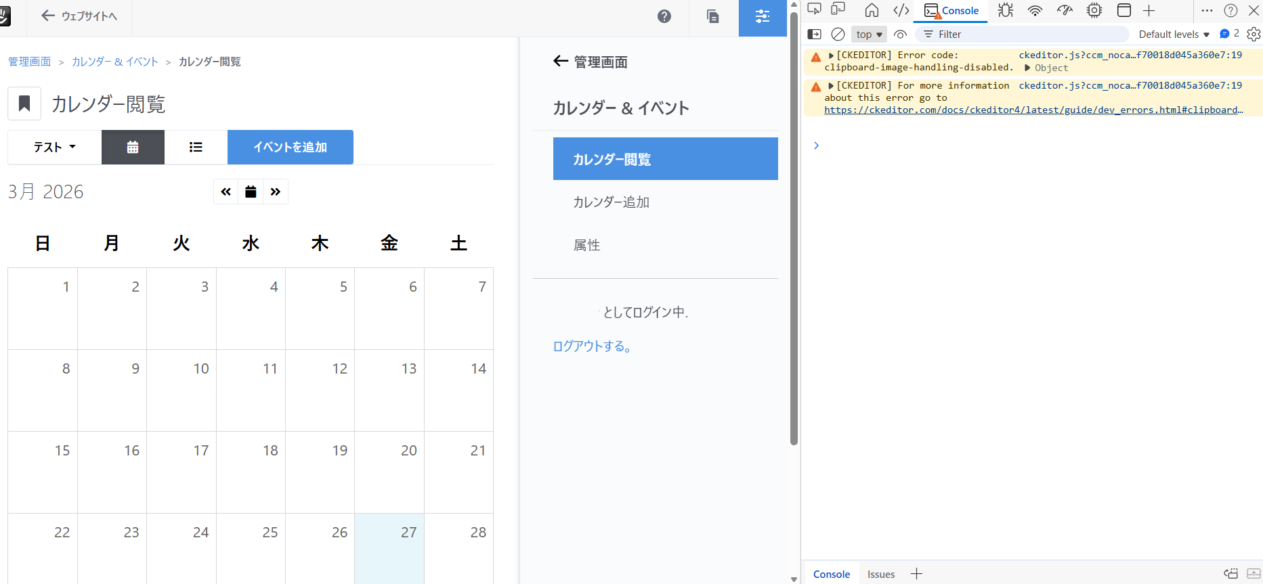Click the clear console icon

(838, 35)
